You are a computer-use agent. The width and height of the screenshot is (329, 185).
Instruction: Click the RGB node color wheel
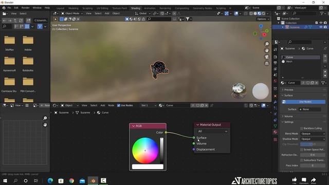click(145, 151)
